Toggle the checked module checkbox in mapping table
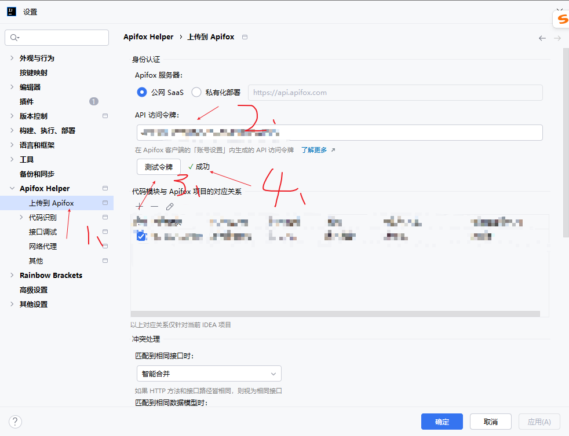The image size is (569, 436). click(141, 236)
